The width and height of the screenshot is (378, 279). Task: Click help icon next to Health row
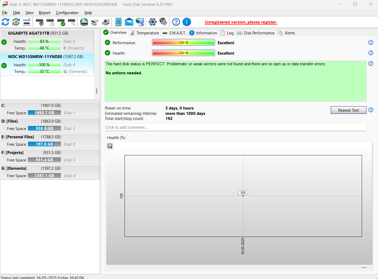(371, 53)
